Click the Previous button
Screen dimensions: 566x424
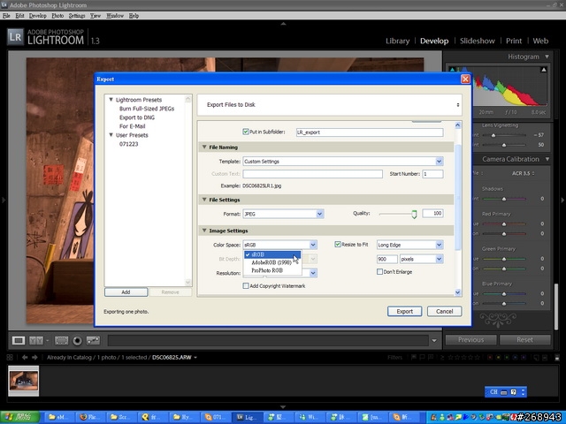471,339
